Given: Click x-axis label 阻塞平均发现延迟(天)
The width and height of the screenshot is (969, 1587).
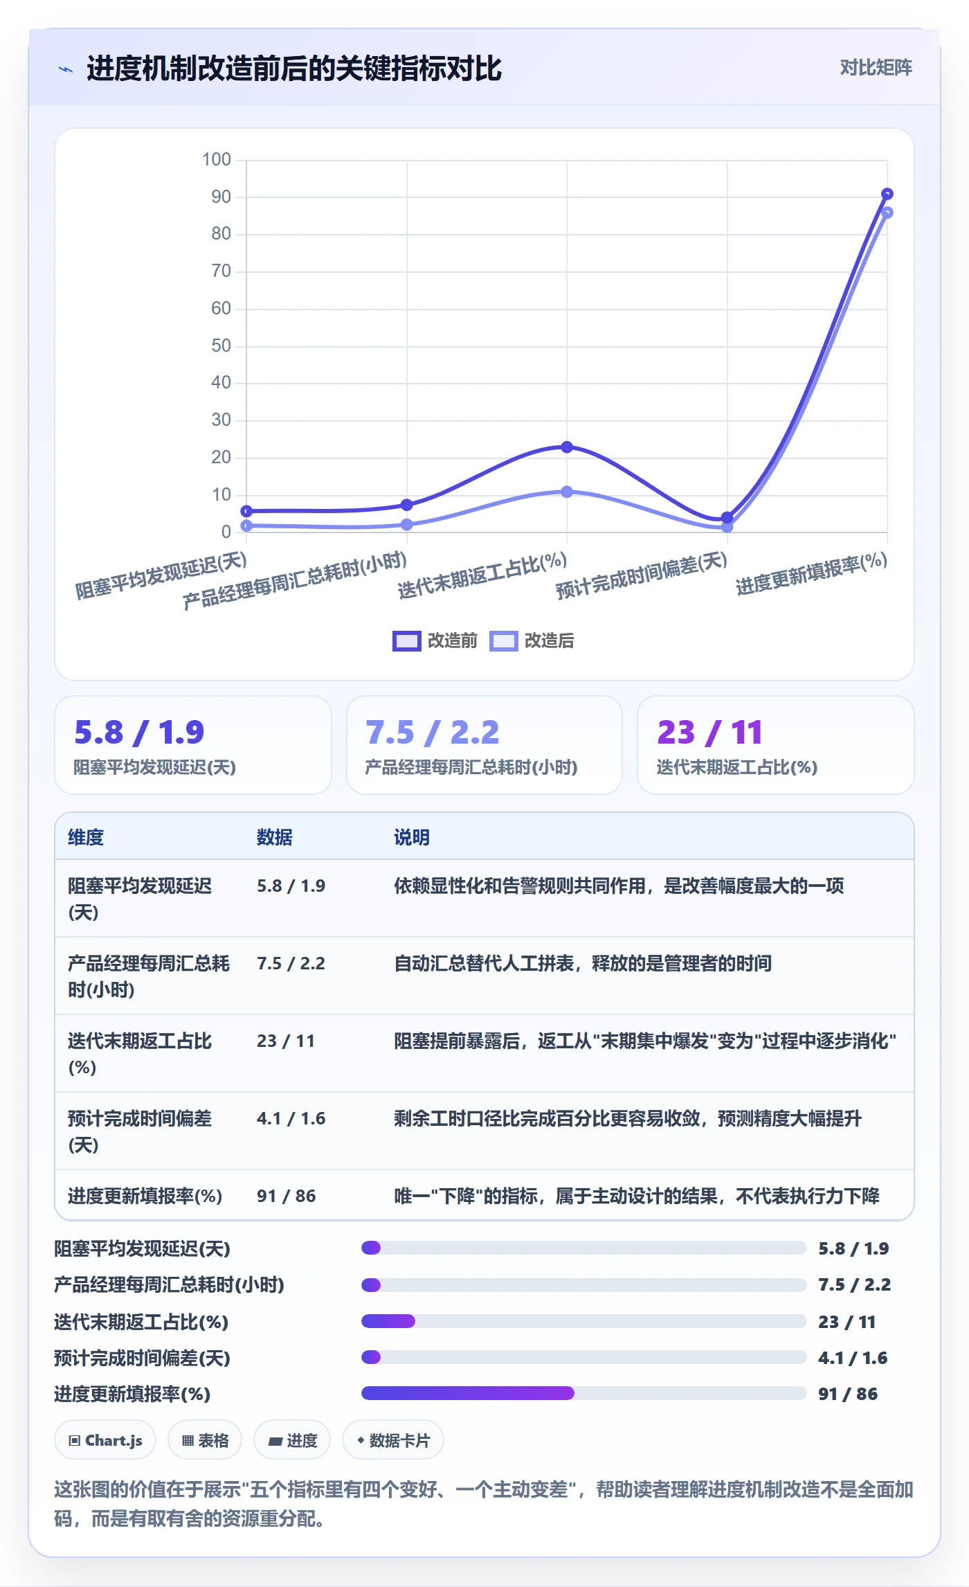Looking at the screenshot, I should coord(161,576).
